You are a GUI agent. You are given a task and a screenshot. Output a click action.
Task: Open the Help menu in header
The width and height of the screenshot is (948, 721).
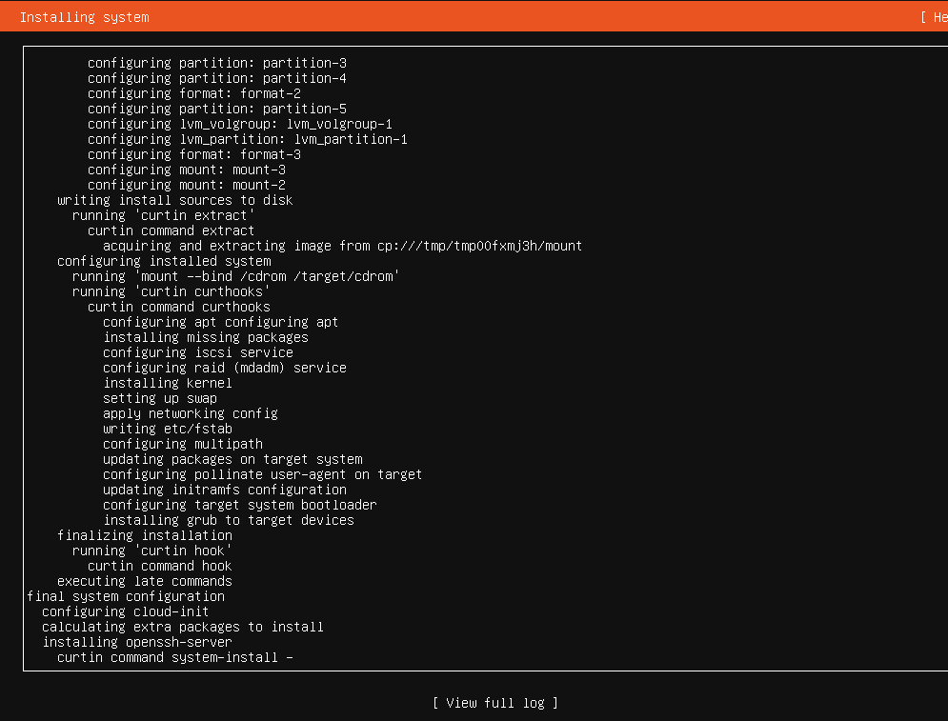934,17
